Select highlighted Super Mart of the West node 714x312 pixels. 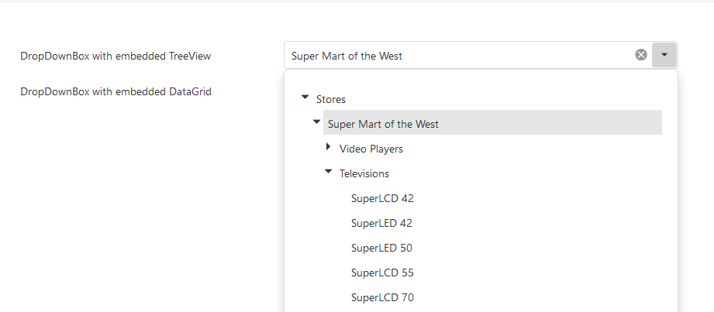pos(383,124)
